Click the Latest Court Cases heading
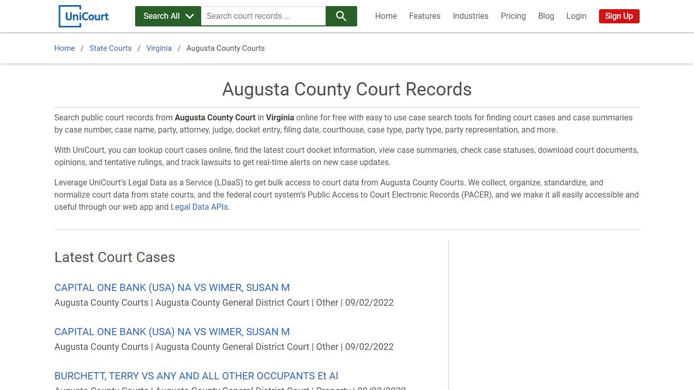This screenshot has height=390, width=694. coord(115,257)
